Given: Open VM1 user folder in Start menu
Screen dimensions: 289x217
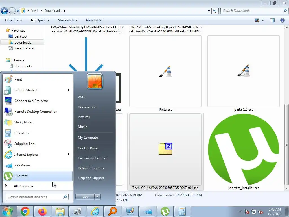Looking at the screenshot, I should (x=81, y=97).
